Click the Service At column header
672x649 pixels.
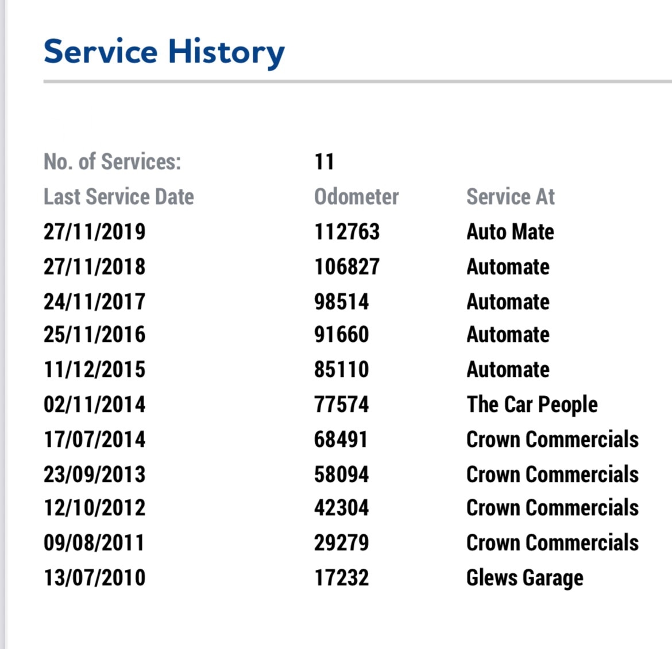click(511, 197)
